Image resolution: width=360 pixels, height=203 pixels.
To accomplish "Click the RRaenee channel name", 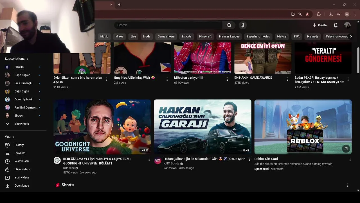I will (x=69, y=168).
